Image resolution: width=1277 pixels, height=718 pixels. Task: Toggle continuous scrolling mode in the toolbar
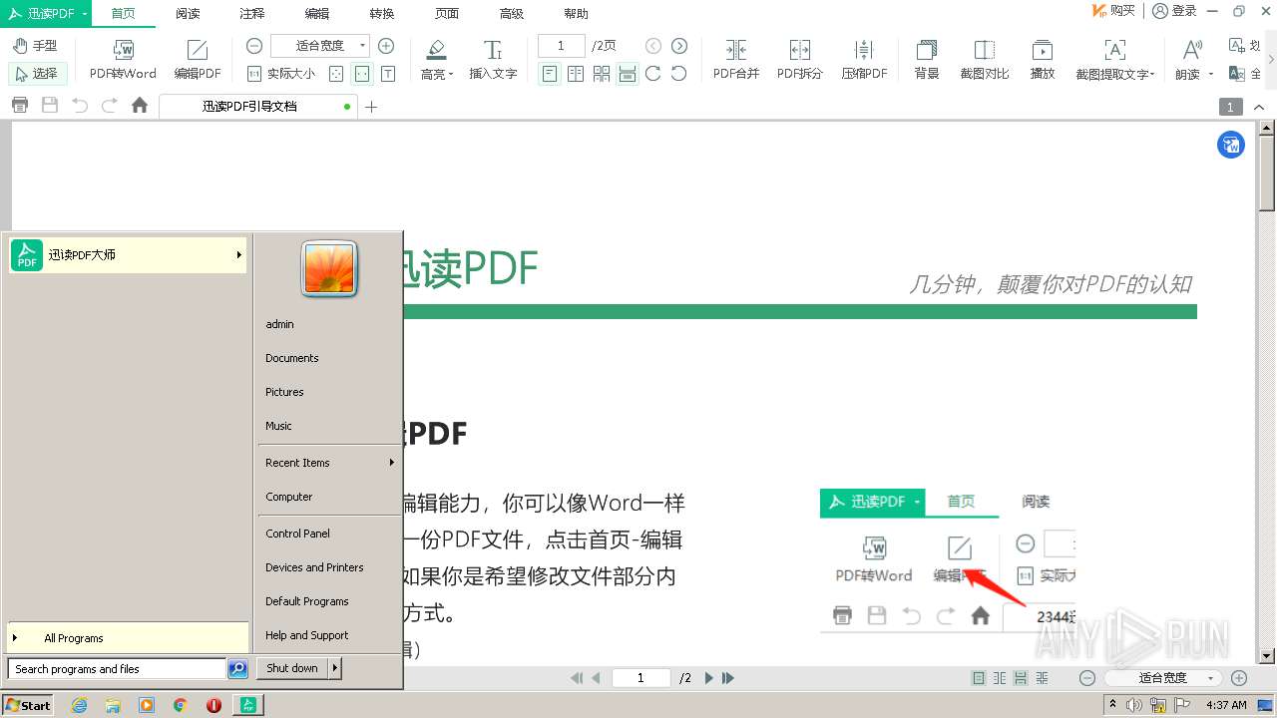628,74
